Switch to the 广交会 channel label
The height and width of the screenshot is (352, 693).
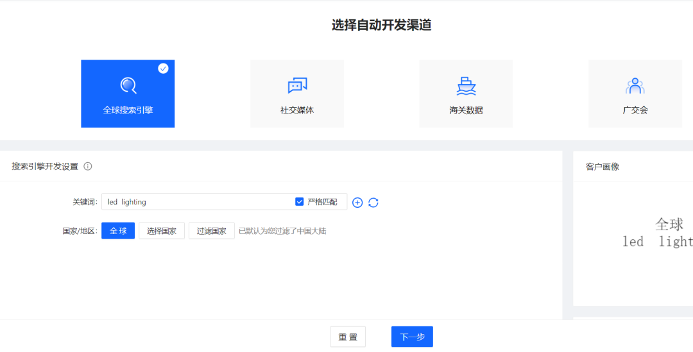pos(635,110)
